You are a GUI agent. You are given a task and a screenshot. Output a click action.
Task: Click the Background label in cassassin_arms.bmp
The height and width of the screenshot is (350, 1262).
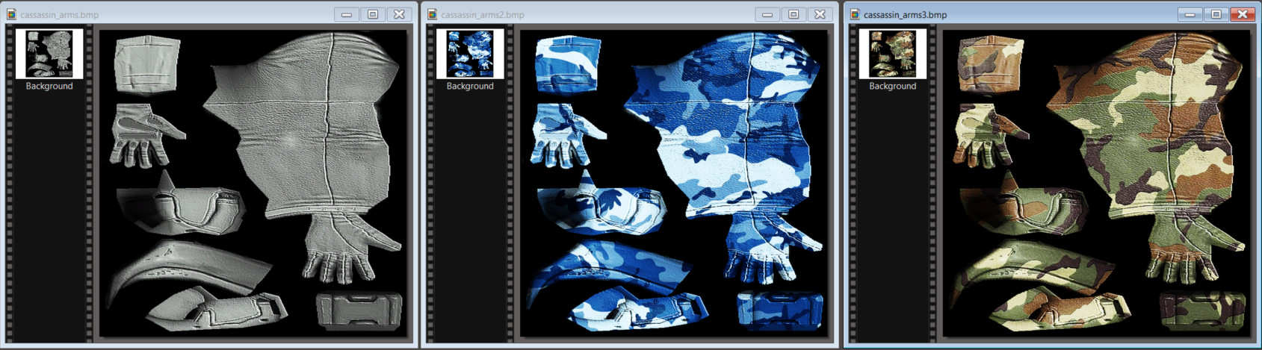(x=49, y=87)
